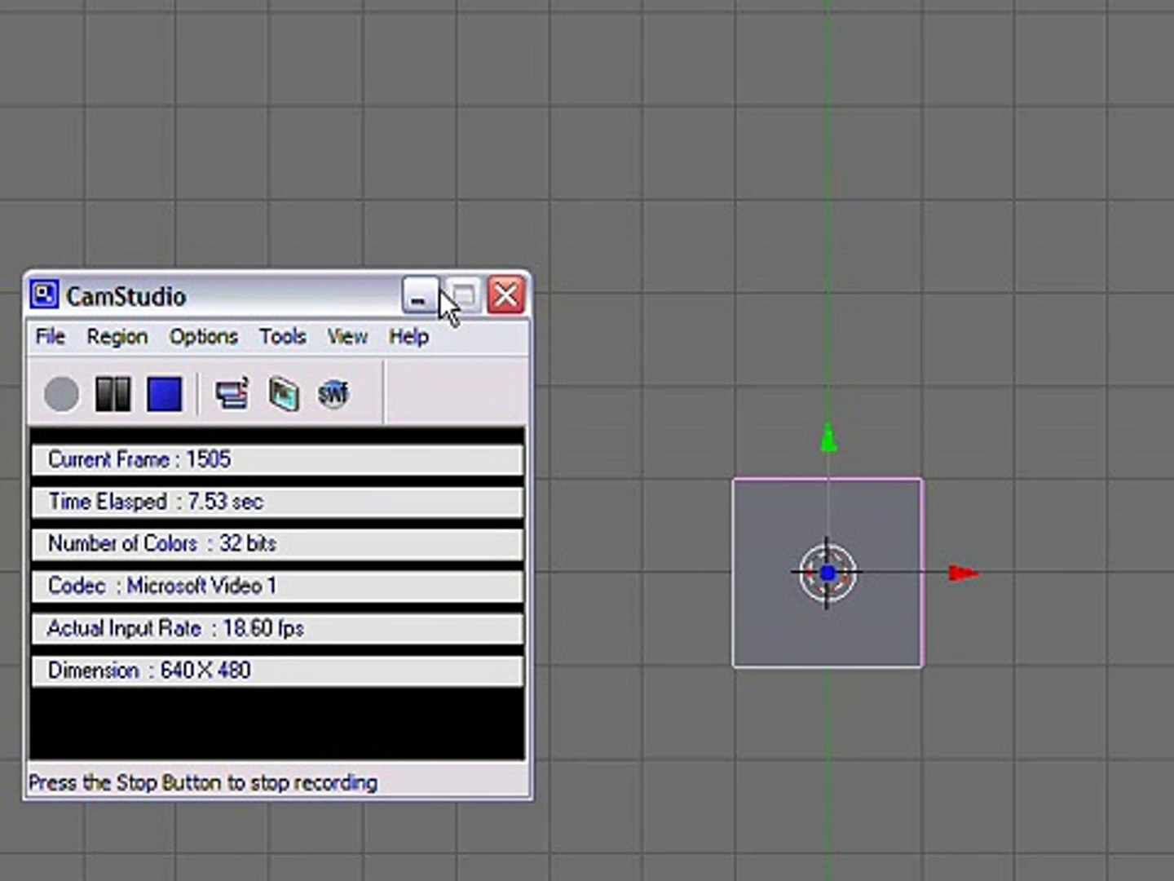The image size is (1174, 881).
Task: Select the Record to AVI icon
Action: (x=284, y=394)
